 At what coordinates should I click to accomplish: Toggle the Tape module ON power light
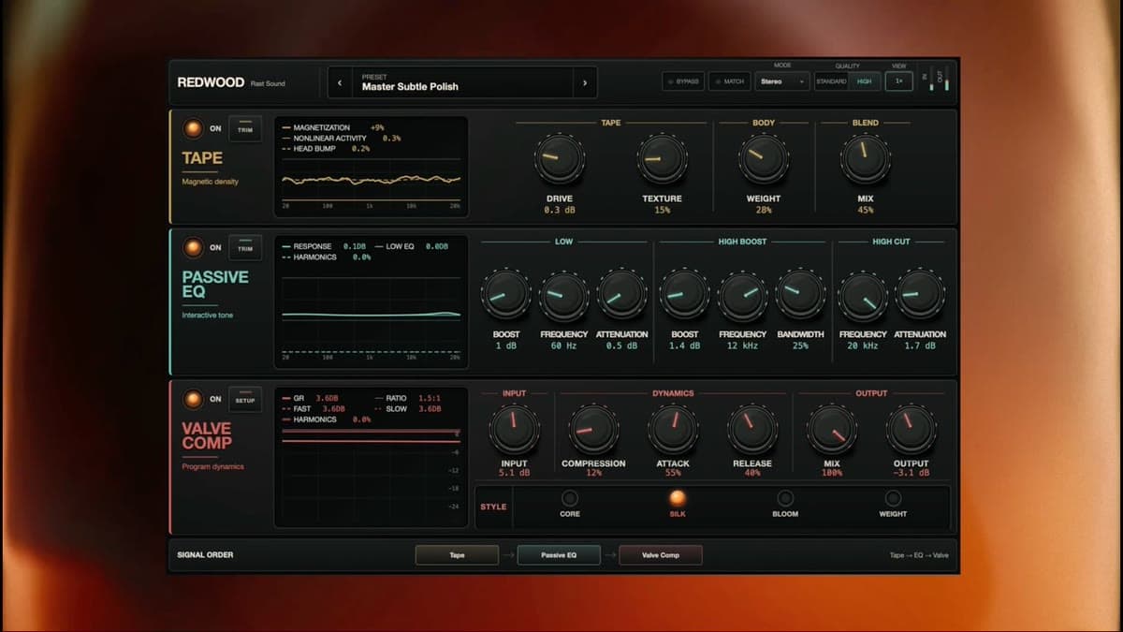coord(193,129)
